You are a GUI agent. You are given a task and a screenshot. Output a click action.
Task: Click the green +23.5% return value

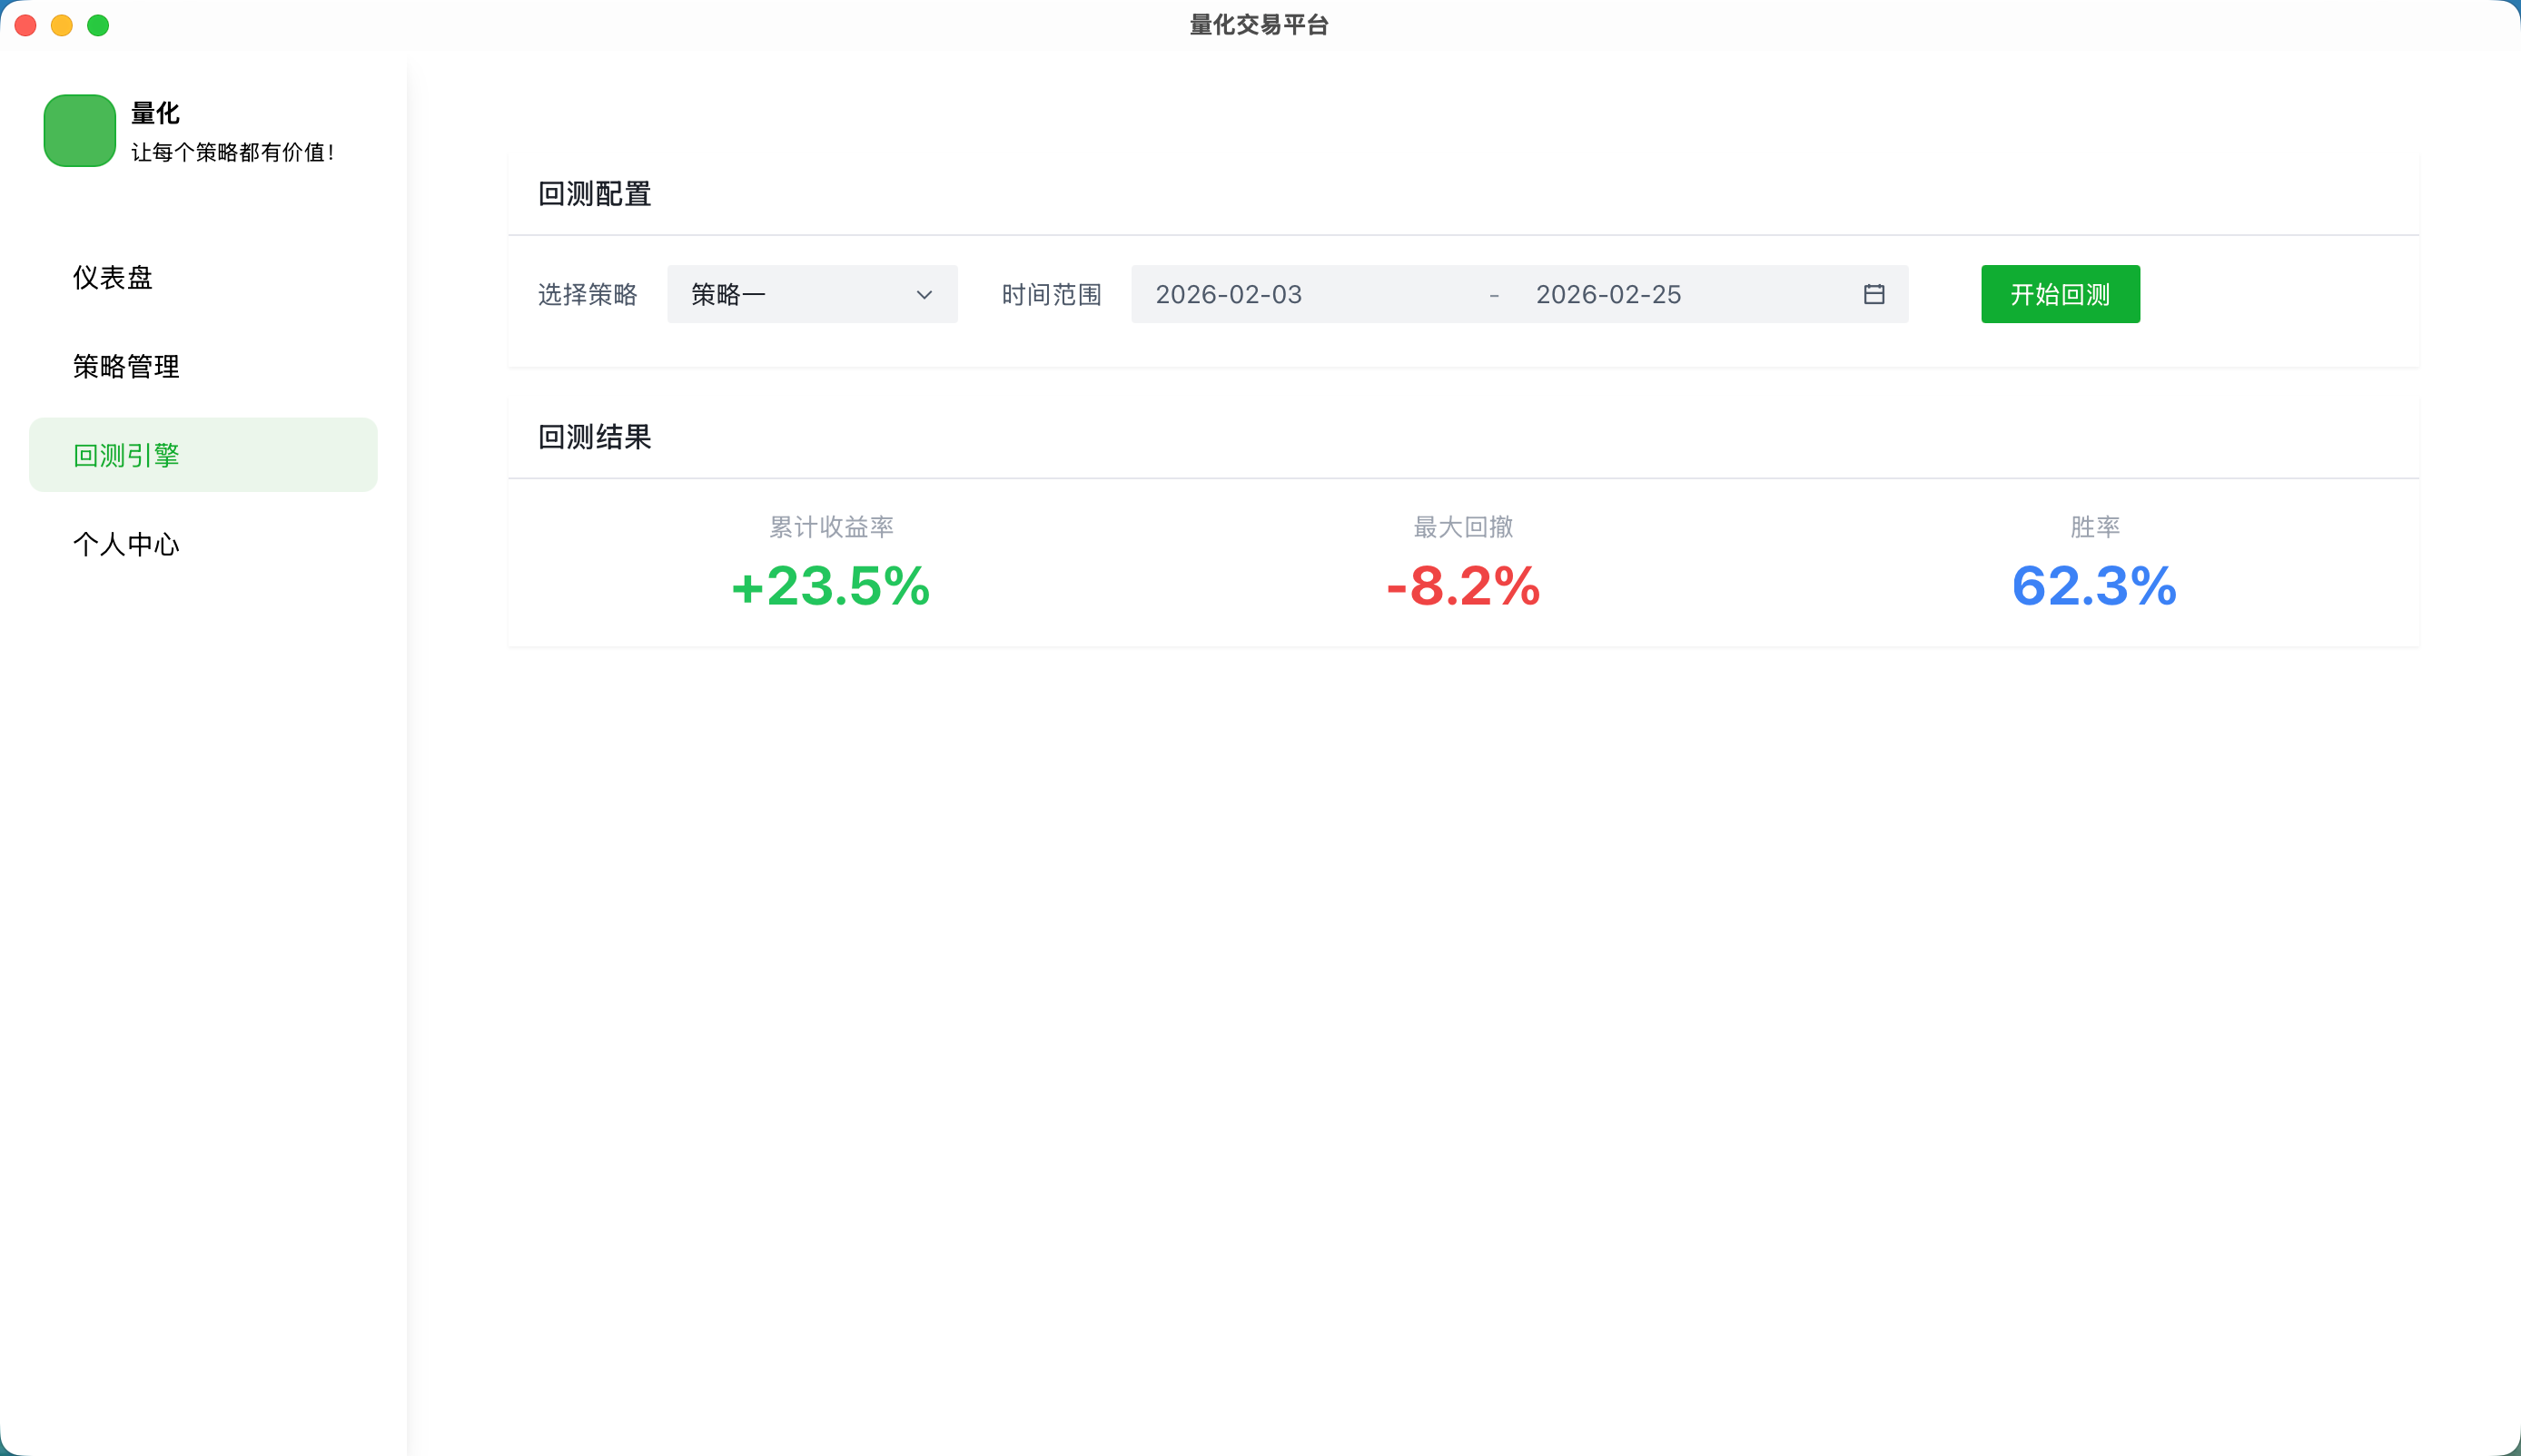(x=830, y=588)
